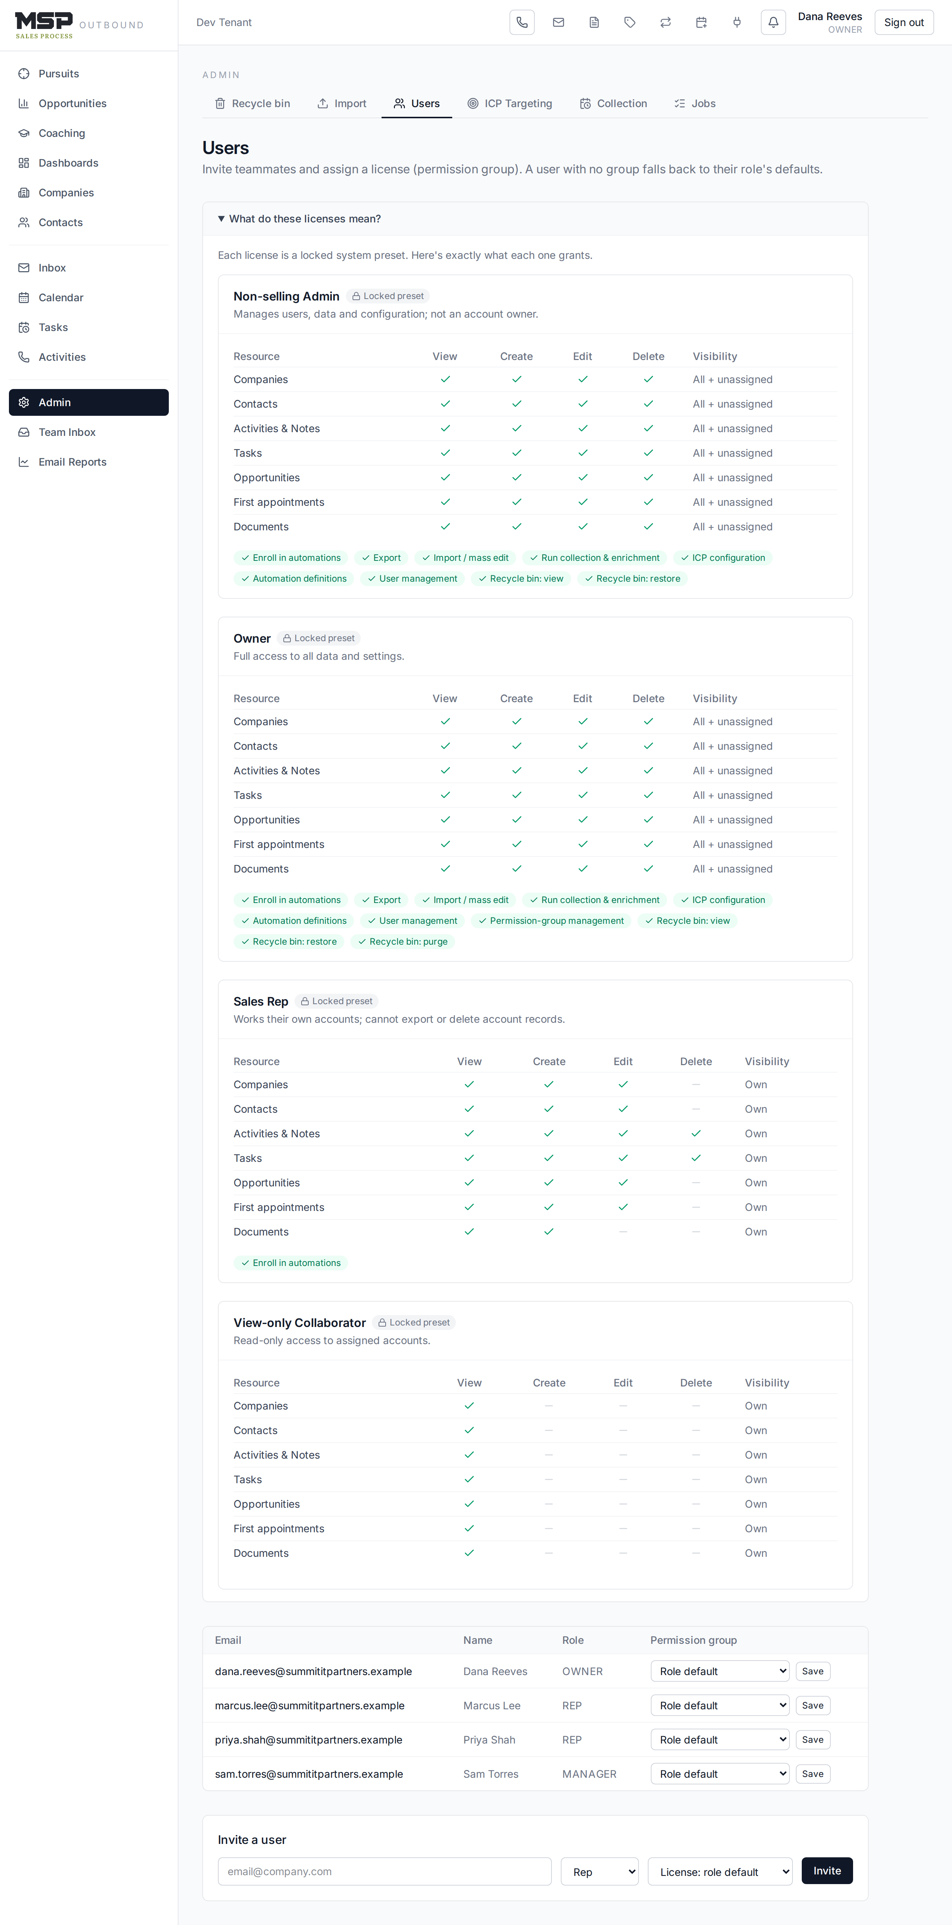Image resolution: width=952 pixels, height=1925 pixels.
Task: Switch to the ICP Targeting tab
Action: (509, 103)
